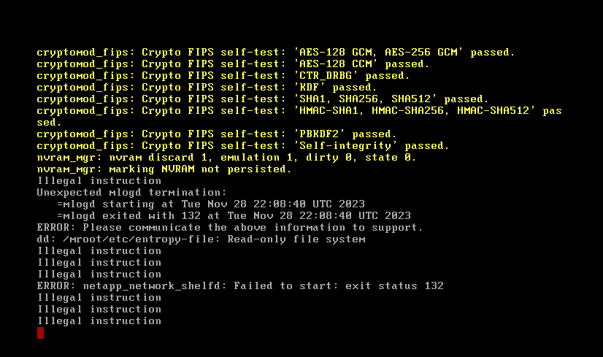Select the 'Self-integrity' passed line
This screenshot has width=603, height=357.
[242, 146]
